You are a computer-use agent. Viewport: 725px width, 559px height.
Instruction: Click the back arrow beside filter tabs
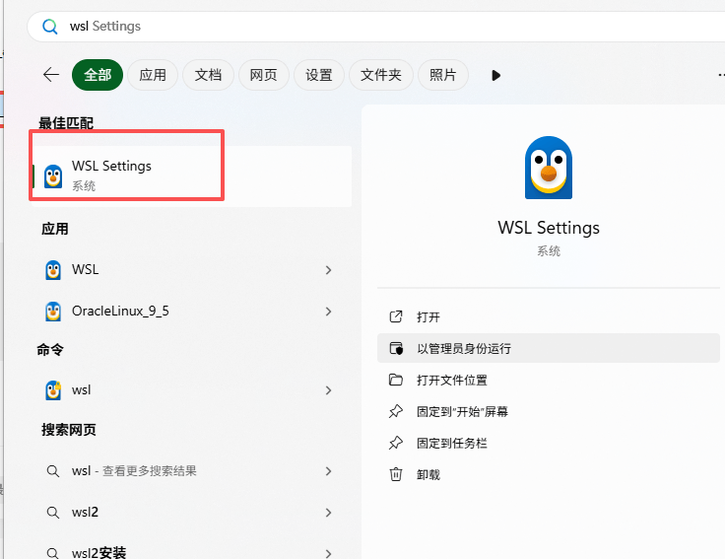(51, 75)
